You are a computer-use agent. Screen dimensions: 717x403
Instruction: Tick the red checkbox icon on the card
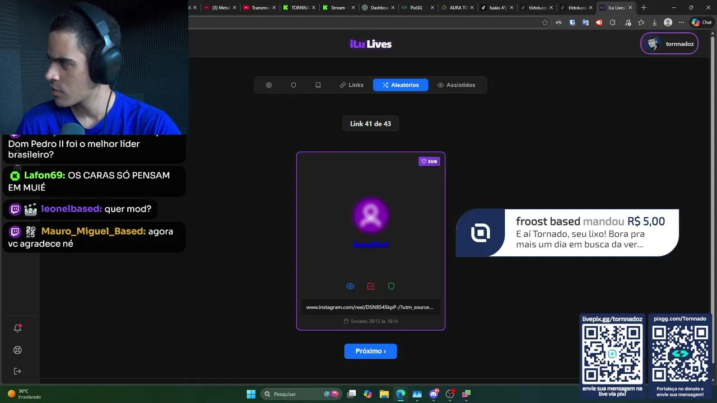tap(371, 286)
